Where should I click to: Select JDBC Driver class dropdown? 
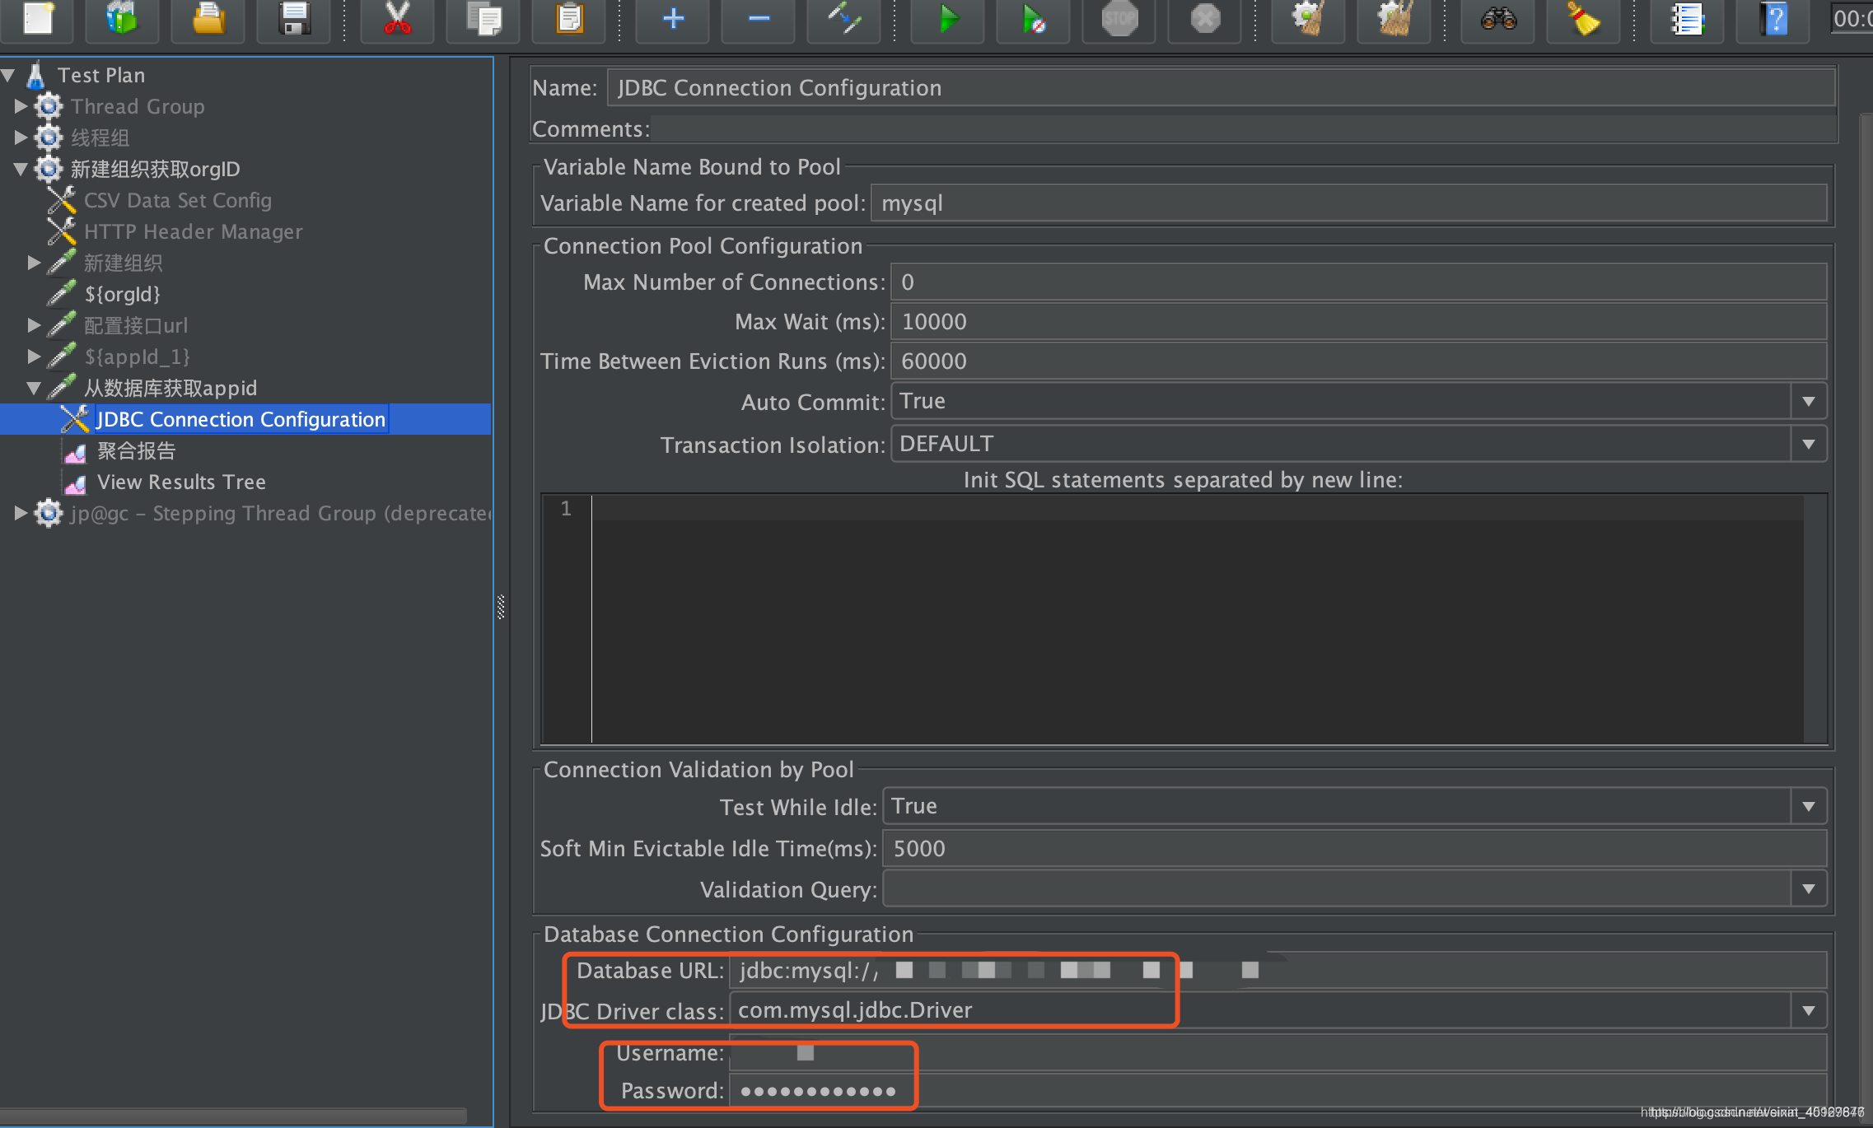click(x=1810, y=1010)
